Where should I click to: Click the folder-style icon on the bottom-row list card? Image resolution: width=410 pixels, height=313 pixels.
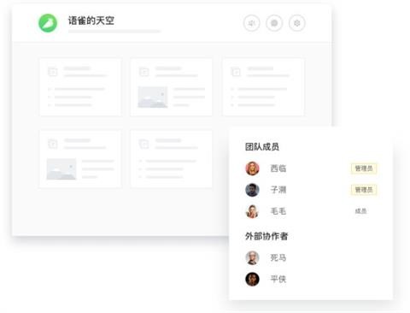coord(143,144)
